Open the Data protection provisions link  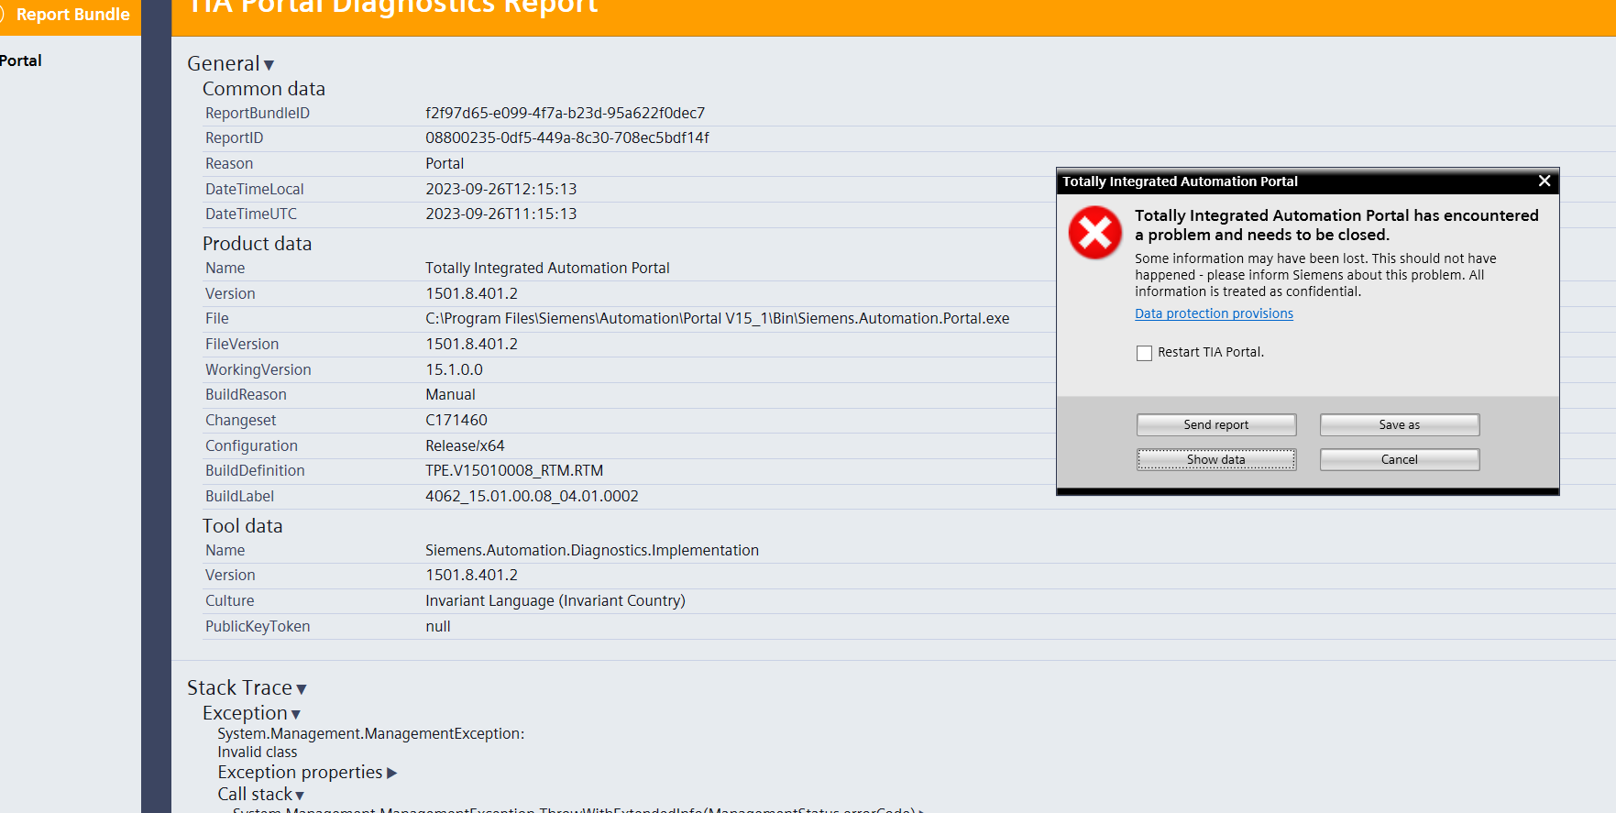pyautogui.click(x=1214, y=313)
